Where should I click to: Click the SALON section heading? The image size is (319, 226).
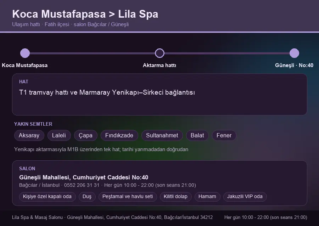pyautogui.click(x=27, y=169)
